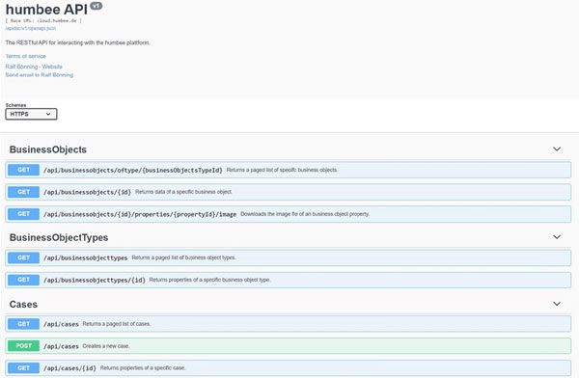Click 'Returns a paged list of specific business objects' text
The image size is (579, 378).
tap(282, 170)
